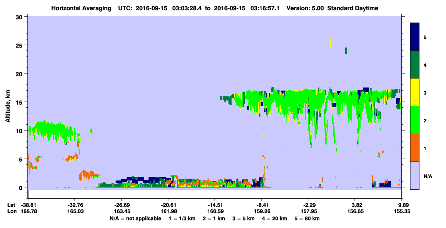Viewport: 446px width, 228px height.
Task: Click latitude value '-26.69'
Action: click(x=121, y=205)
